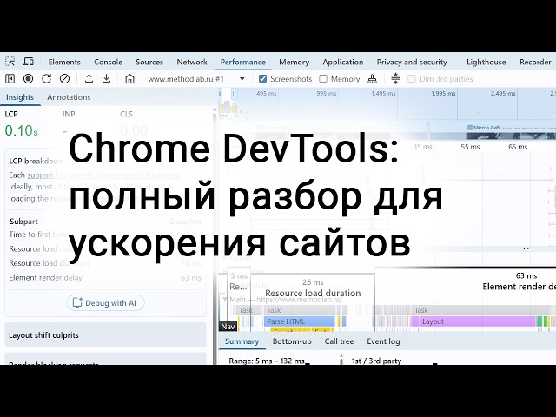This screenshot has width=556, height=417.
Task: Toggle the device toolbar icon
Action: [x=29, y=62]
